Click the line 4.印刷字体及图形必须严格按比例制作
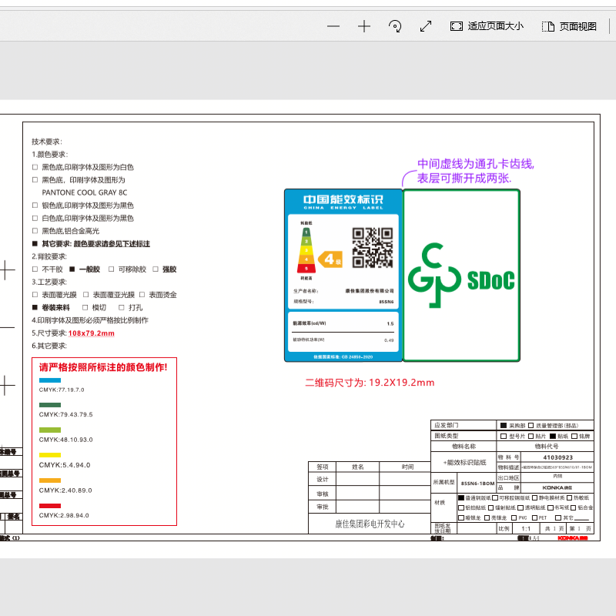This screenshot has height=616, width=616. [x=90, y=320]
